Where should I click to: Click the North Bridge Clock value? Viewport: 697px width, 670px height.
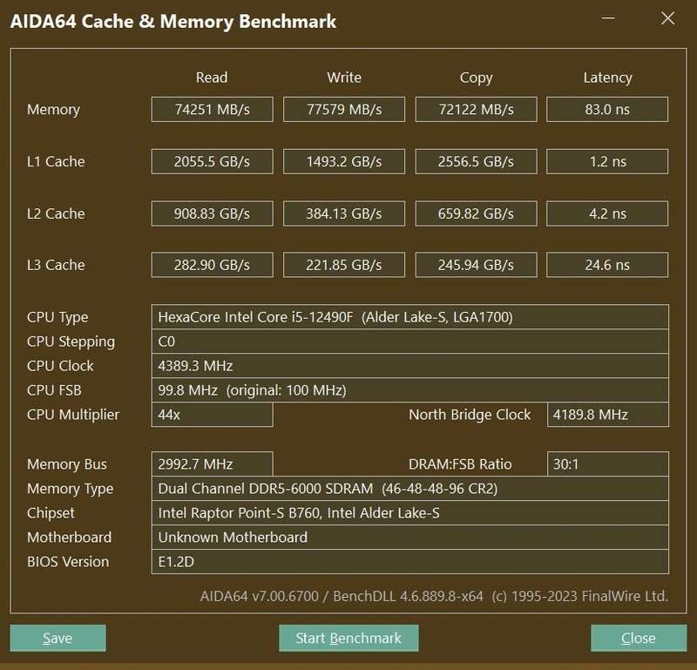pyautogui.click(x=607, y=415)
